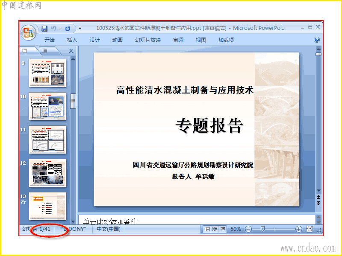
Task: Open the 幻灯片放映 ribbon tab
Action: 148,40
